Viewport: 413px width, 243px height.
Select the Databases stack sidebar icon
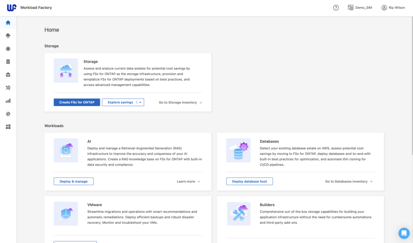point(8,62)
